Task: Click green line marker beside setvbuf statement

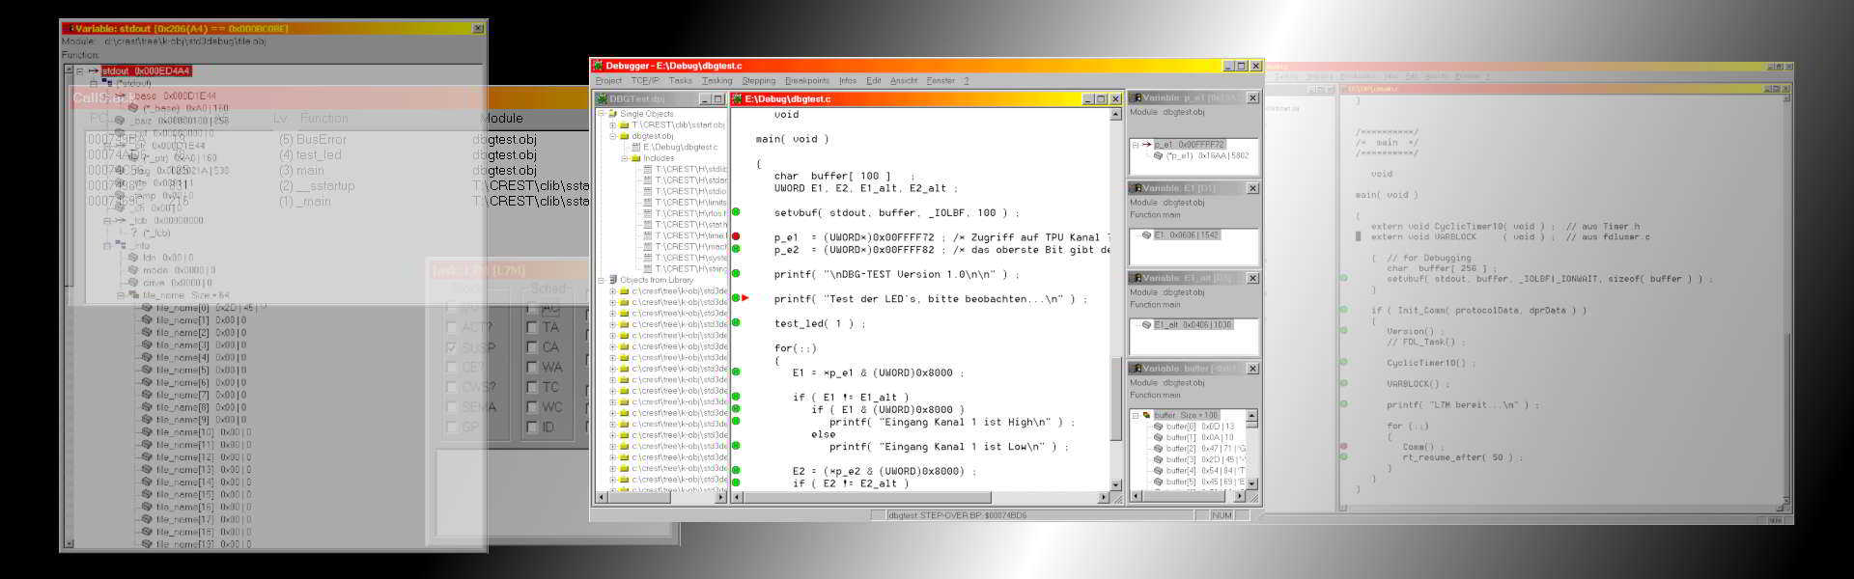Action: pos(736,212)
